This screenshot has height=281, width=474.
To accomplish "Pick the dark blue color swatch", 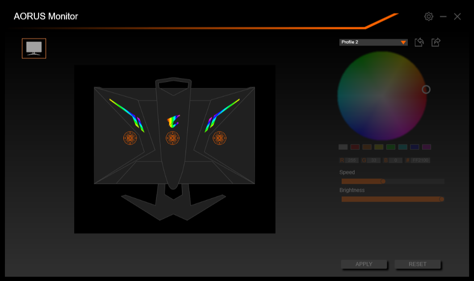I will [415, 147].
